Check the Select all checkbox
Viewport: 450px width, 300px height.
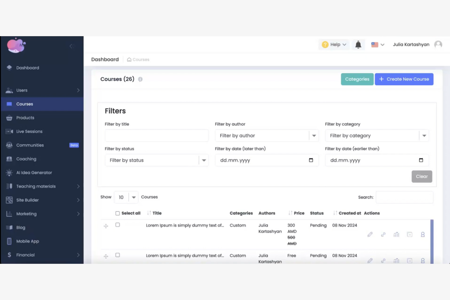[x=118, y=213]
